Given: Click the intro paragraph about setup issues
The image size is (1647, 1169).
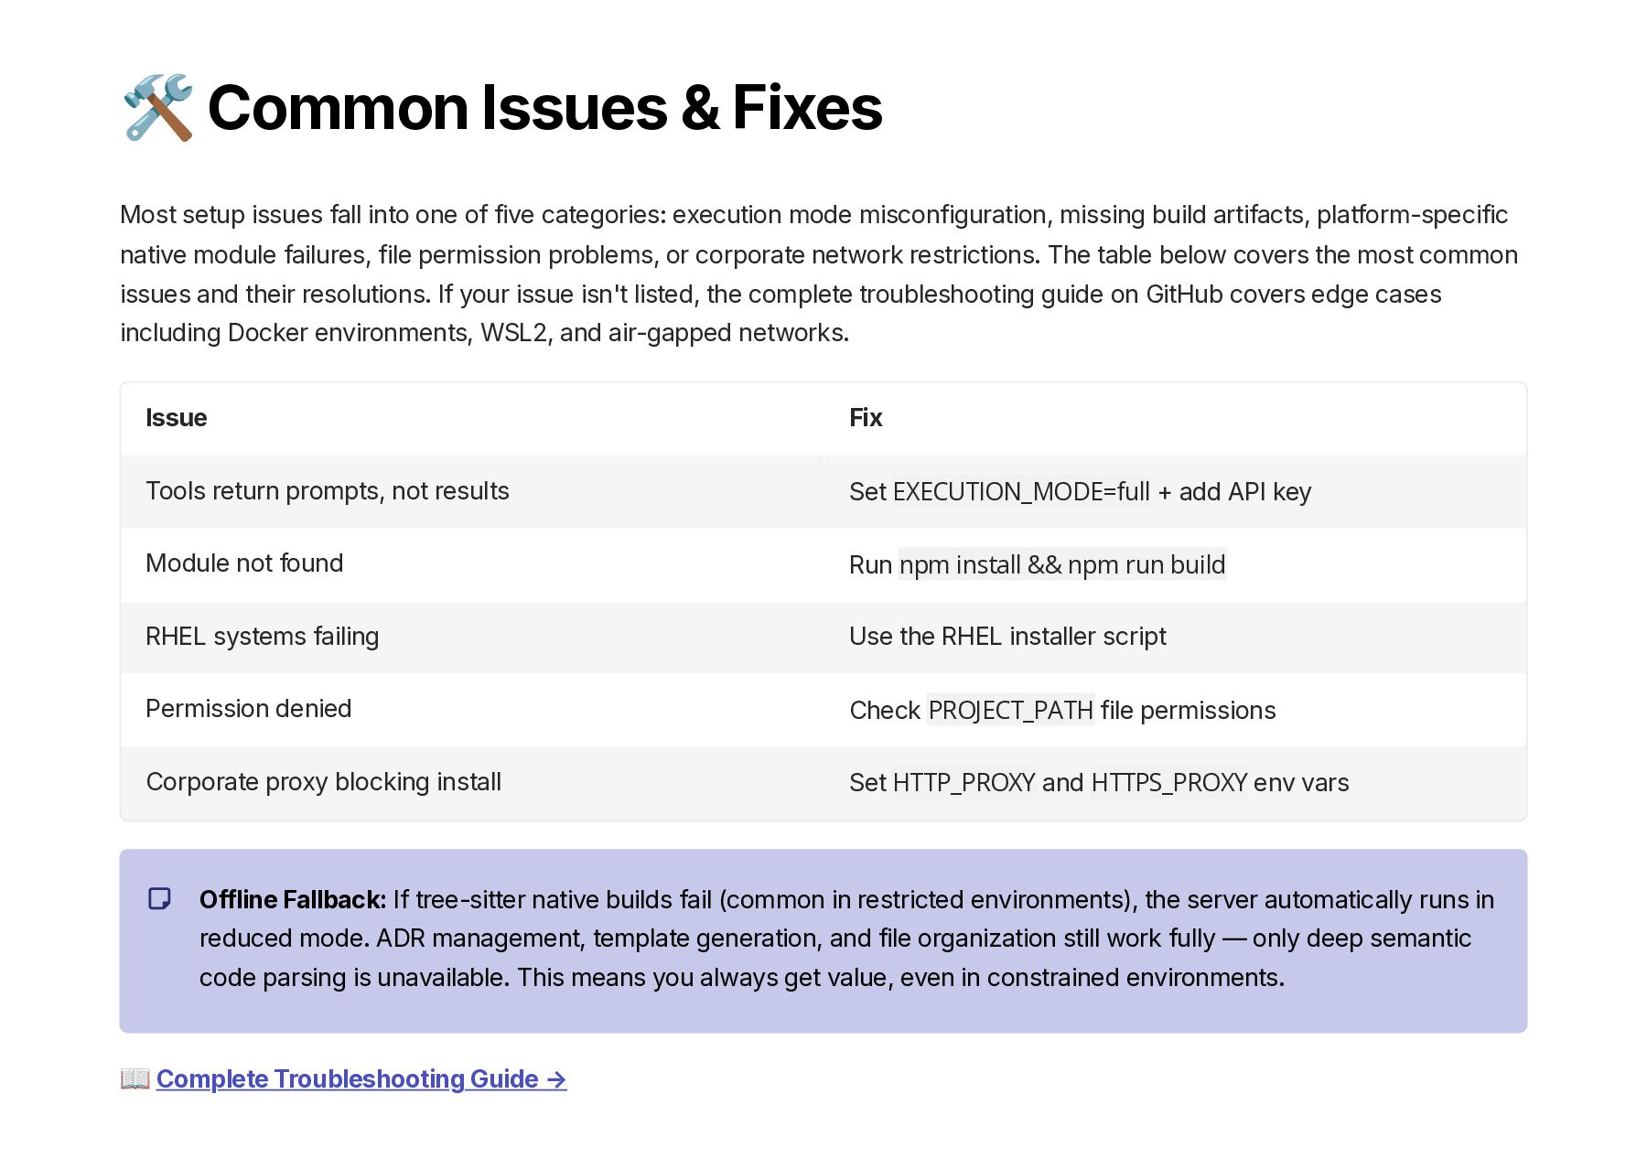Looking at the screenshot, I should (819, 273).
